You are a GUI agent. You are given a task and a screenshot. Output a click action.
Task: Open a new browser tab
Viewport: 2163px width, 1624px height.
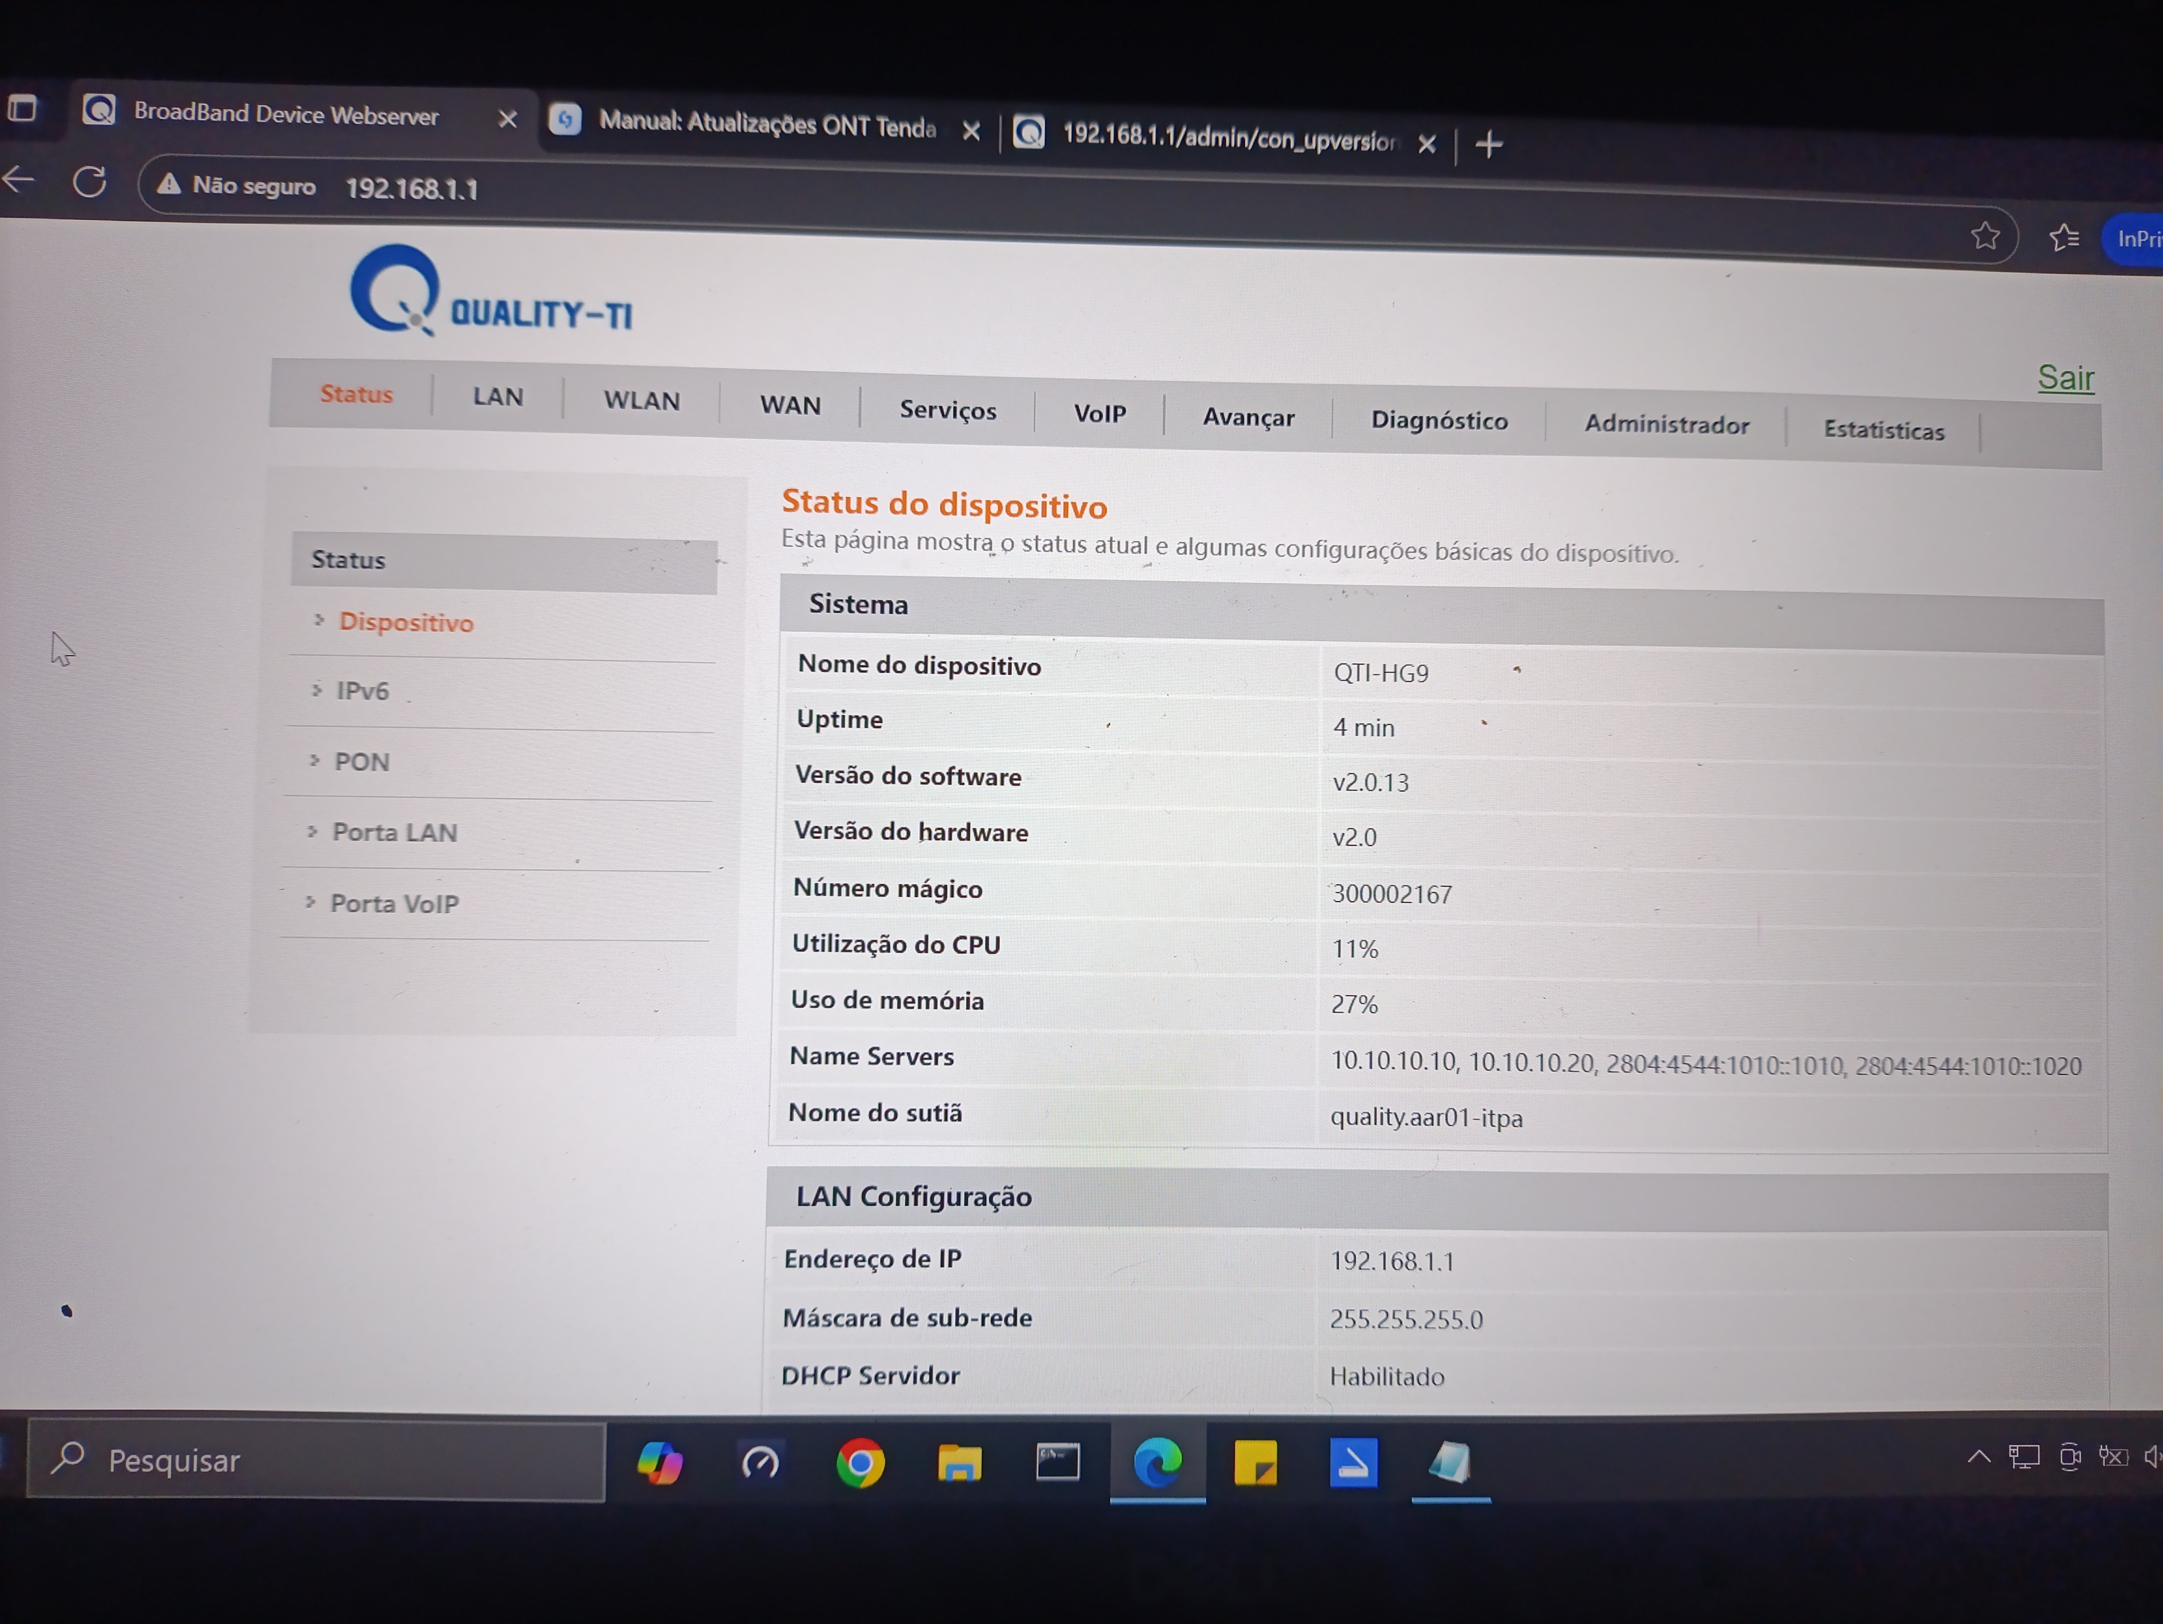[1488, 145]
